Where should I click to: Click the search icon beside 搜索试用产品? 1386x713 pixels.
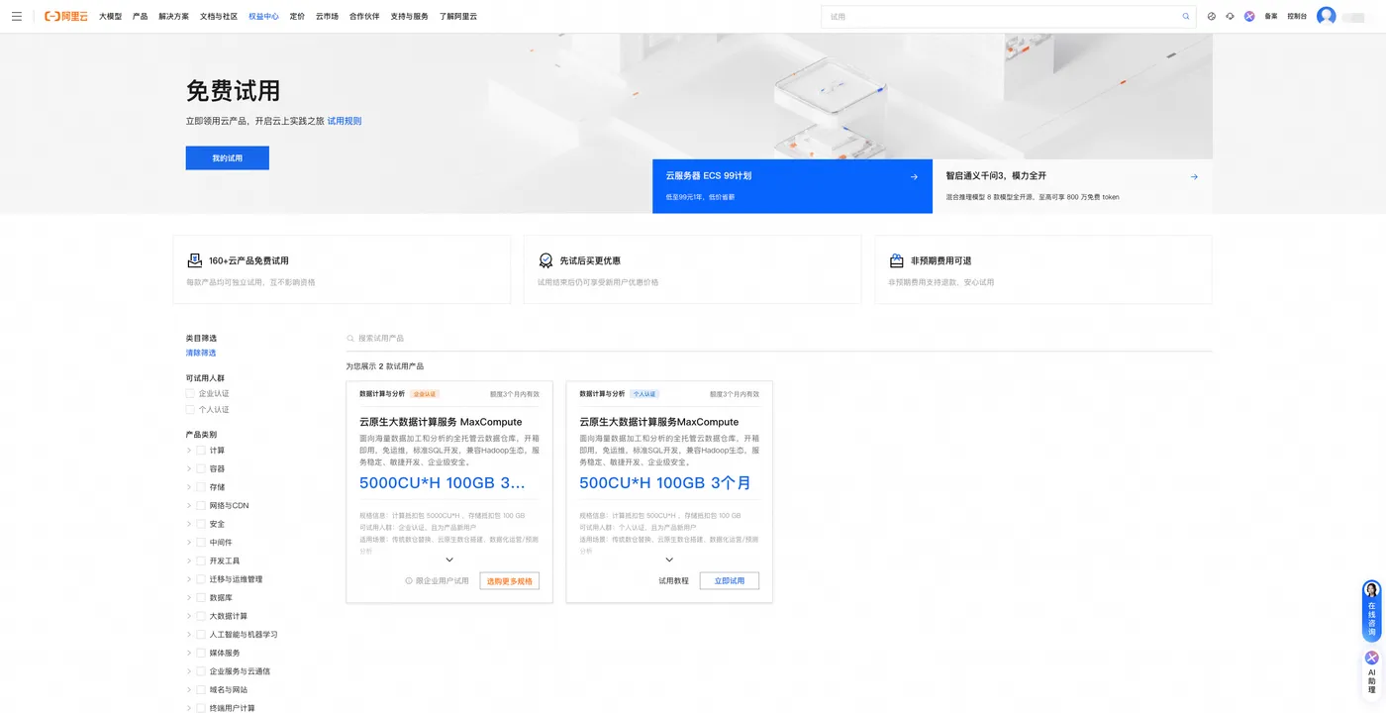pos(350,339)
